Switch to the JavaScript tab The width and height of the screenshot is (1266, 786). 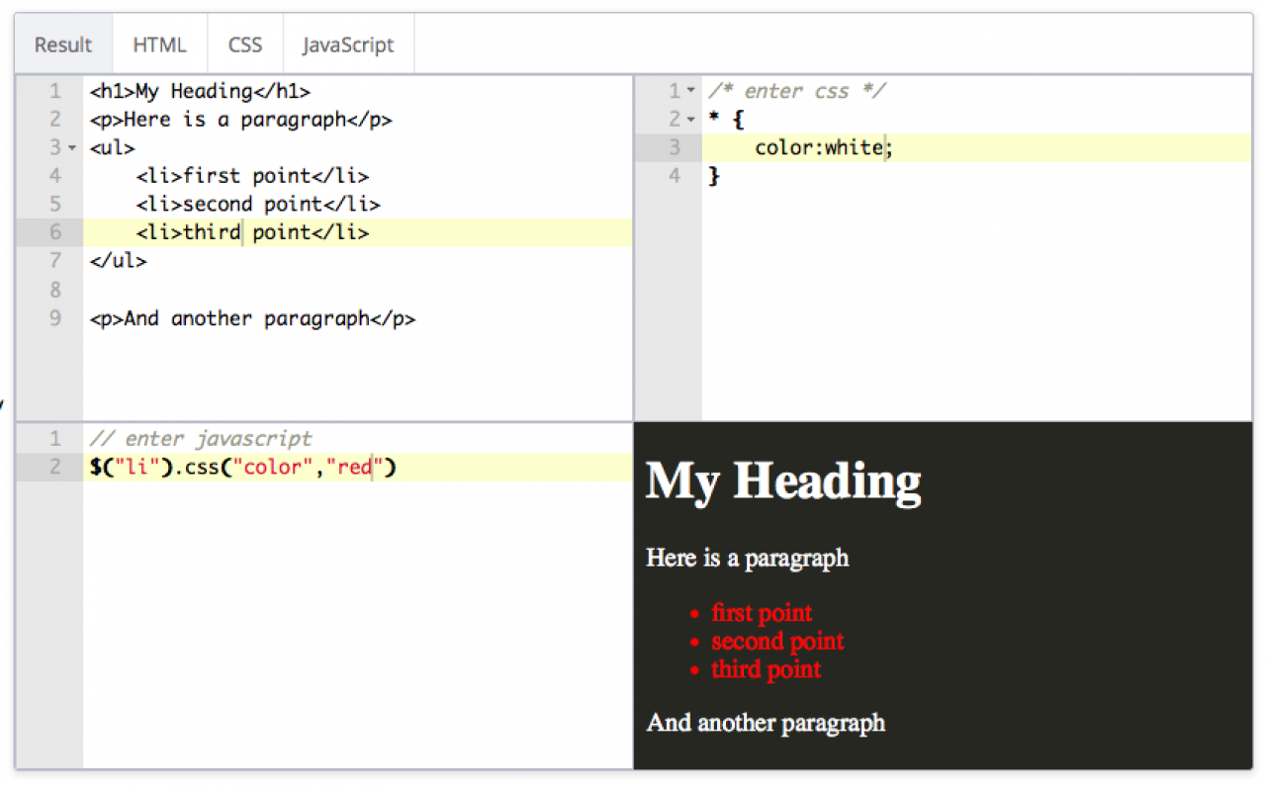tap(348, 44)
